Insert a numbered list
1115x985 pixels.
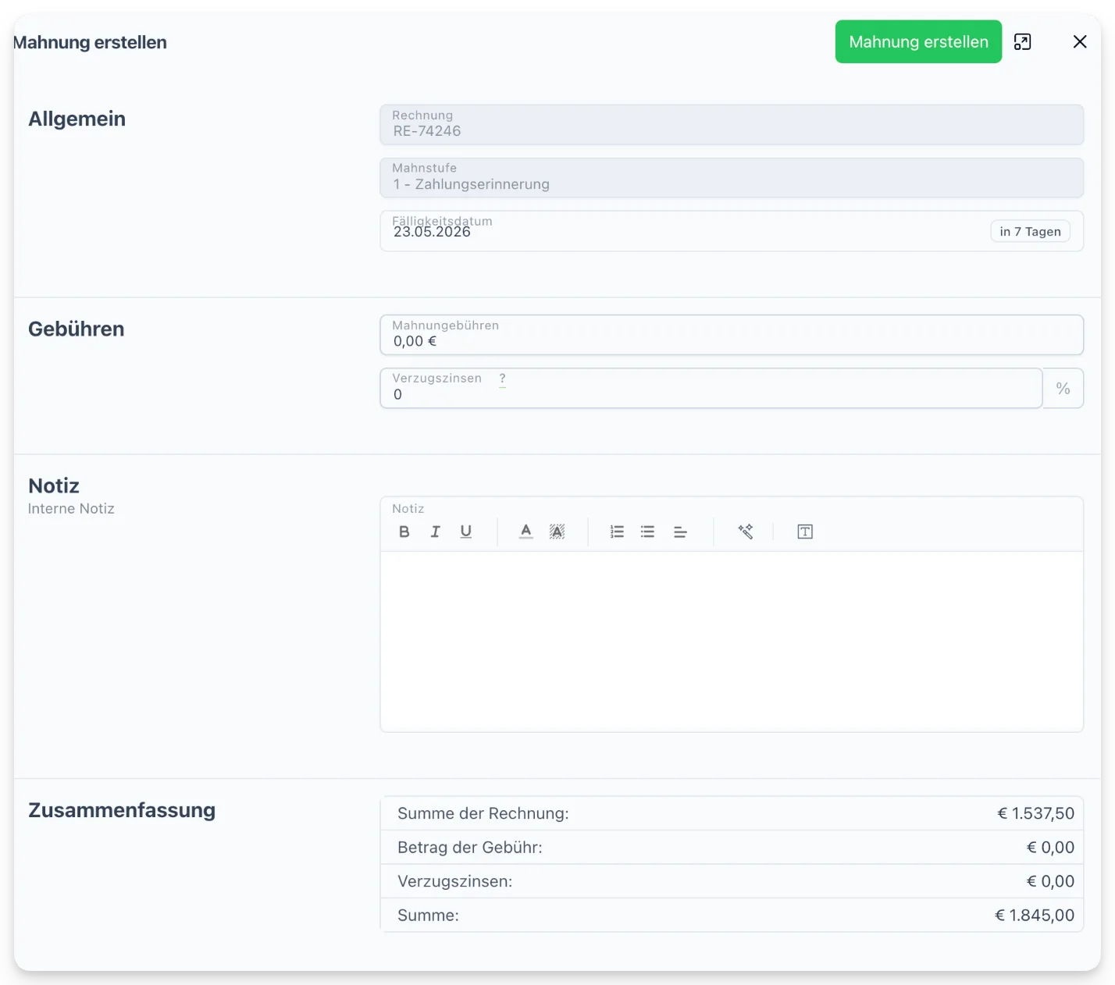point(617,532)
